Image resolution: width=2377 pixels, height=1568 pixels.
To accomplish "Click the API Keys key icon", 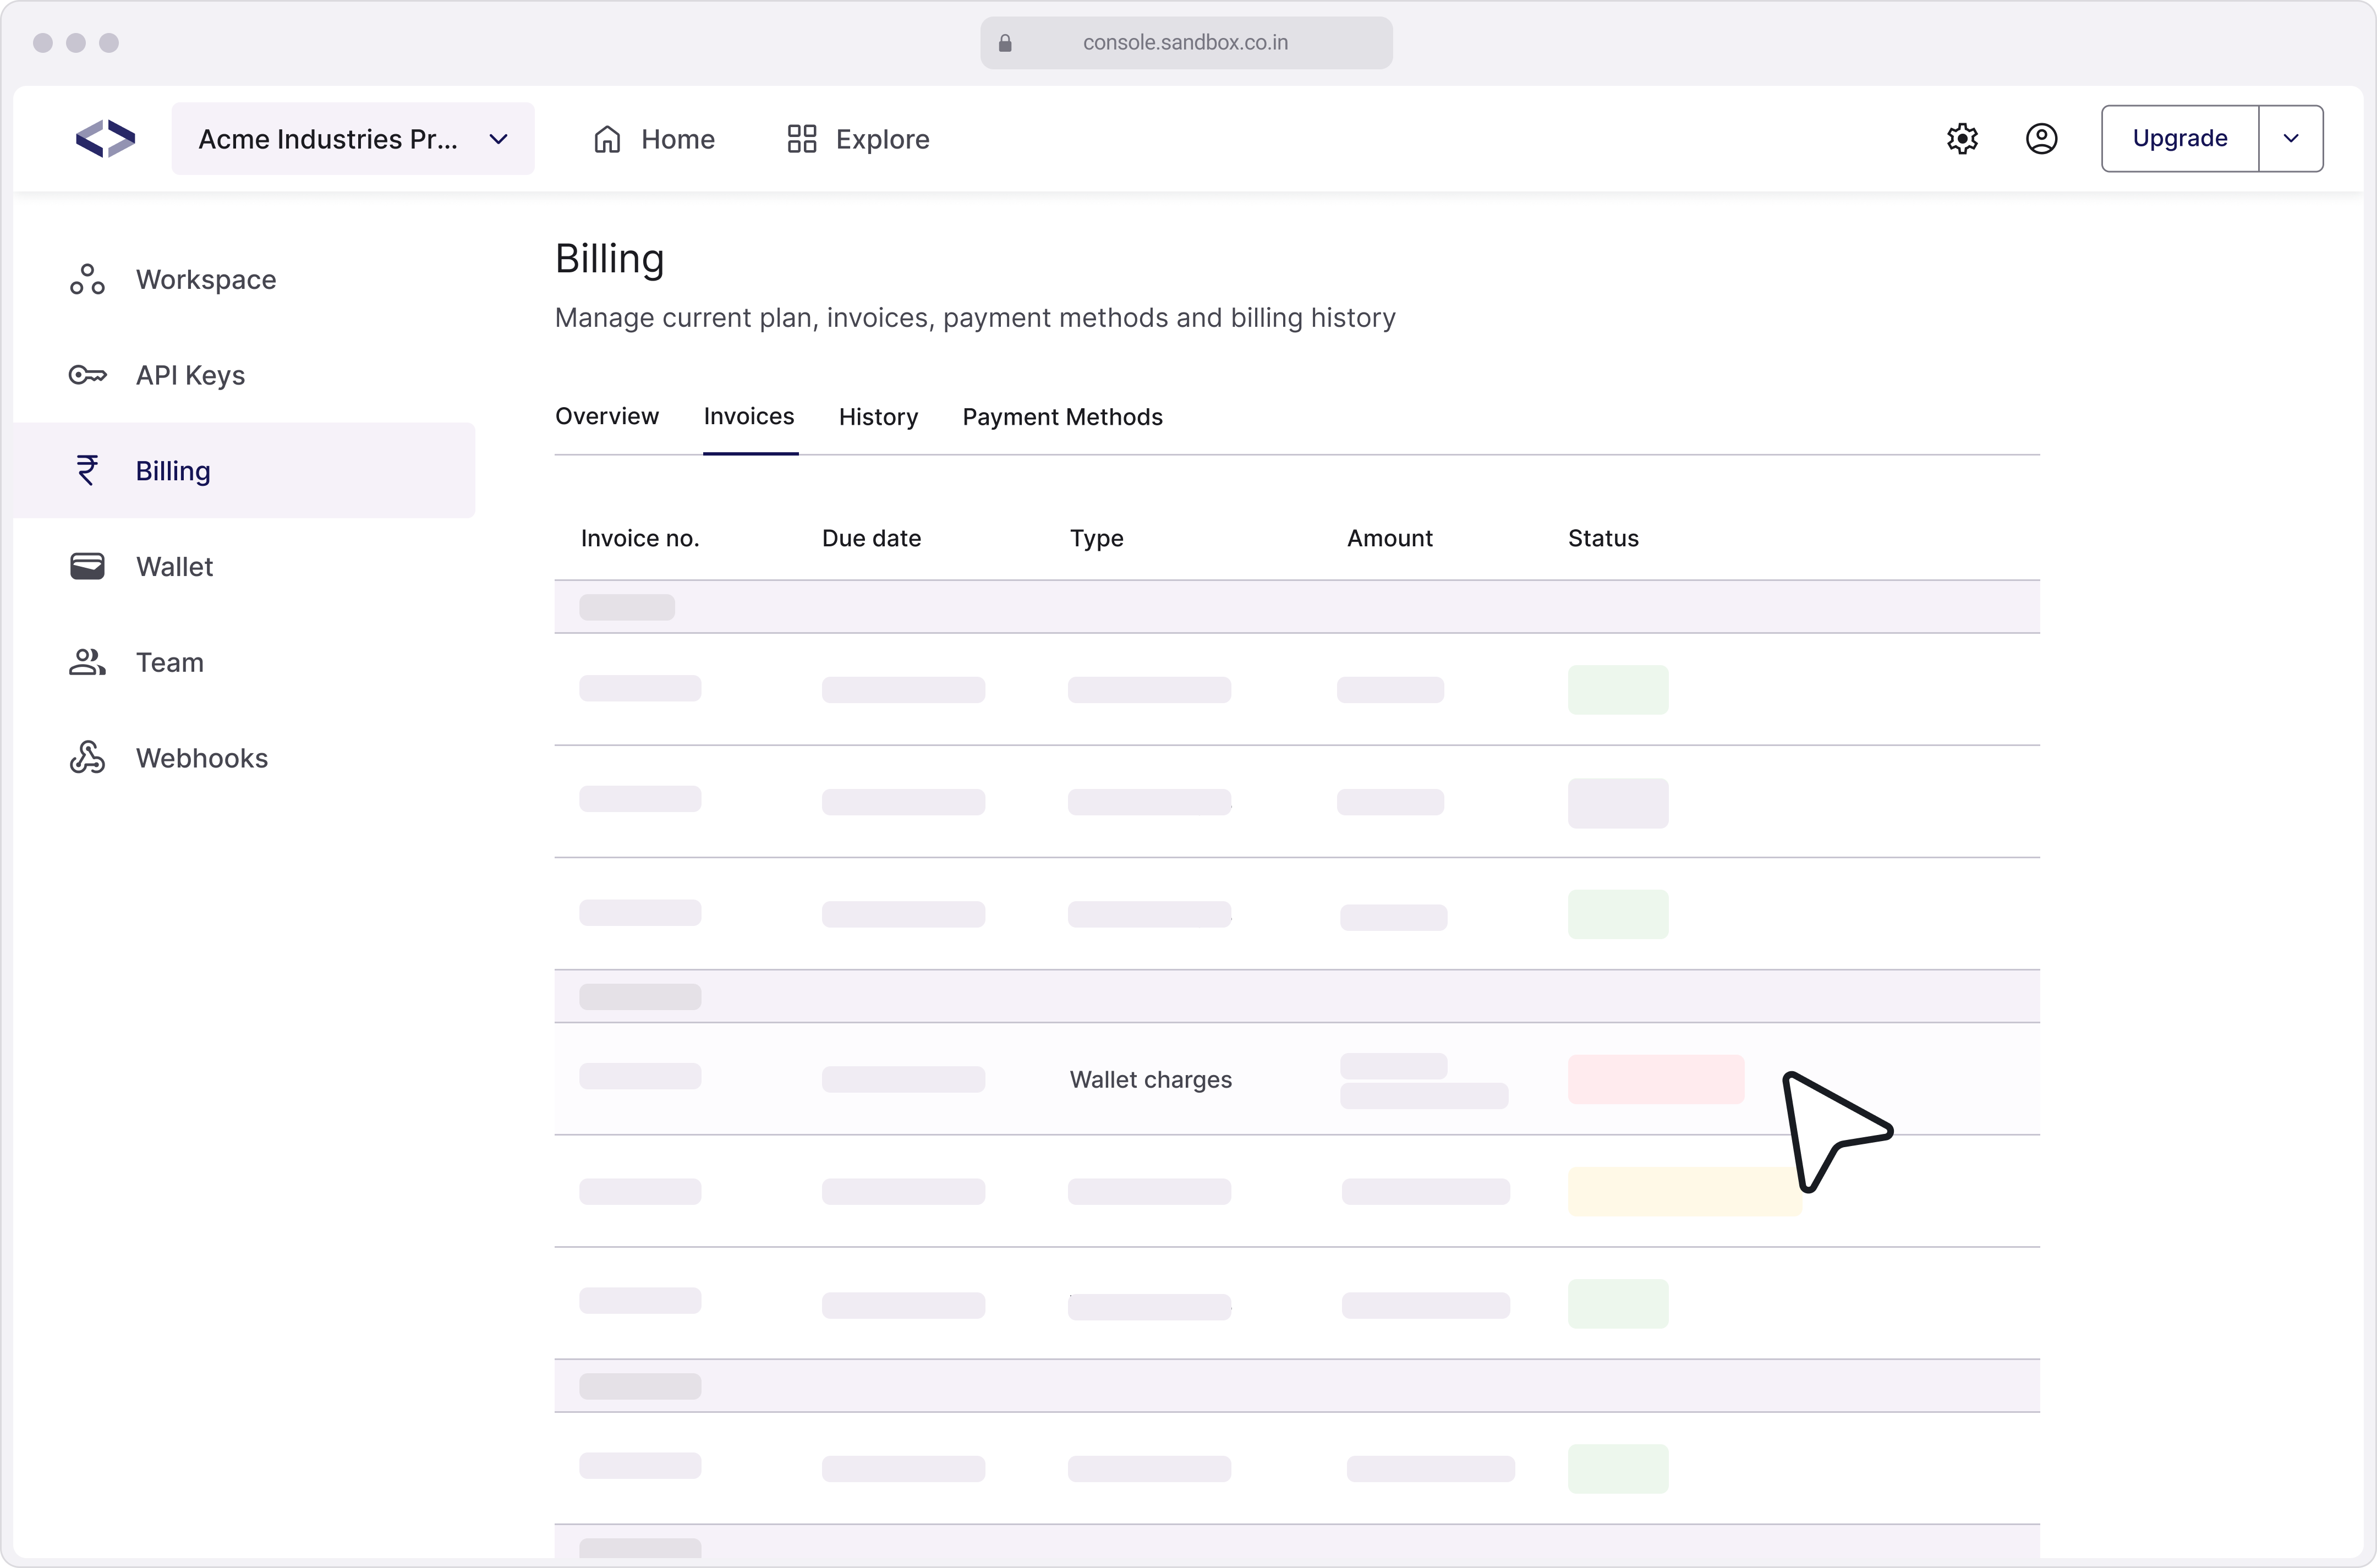I will point(87,375).
